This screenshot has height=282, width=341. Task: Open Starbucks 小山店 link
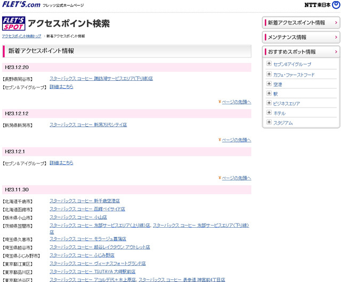tap(78, 217)
